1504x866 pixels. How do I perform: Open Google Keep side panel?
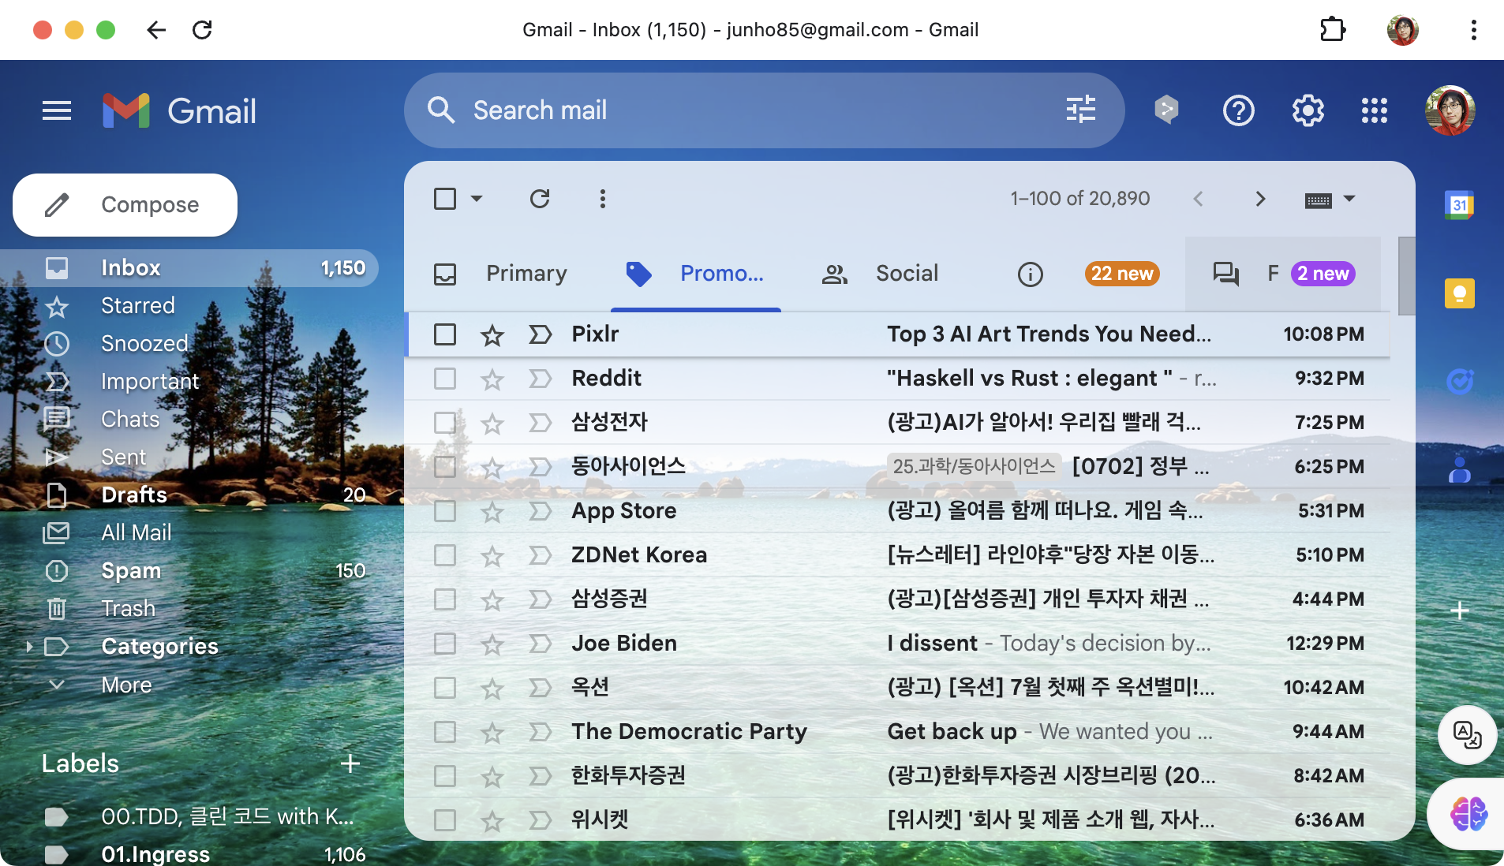click(1459, 294)
